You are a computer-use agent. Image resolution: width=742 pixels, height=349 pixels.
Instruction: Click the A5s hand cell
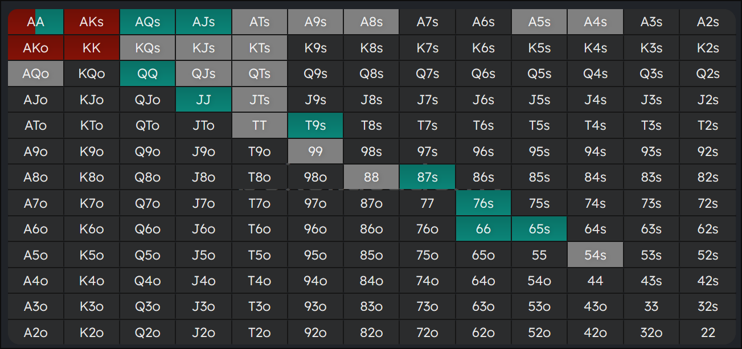pos(539,22)
